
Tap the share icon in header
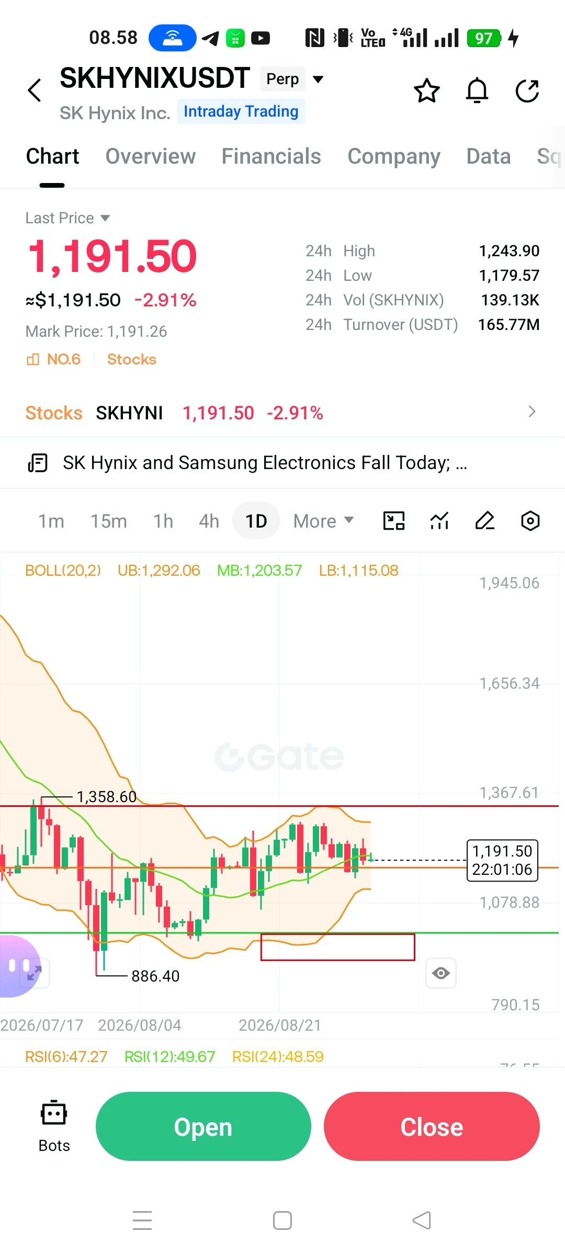coord(527,91)
